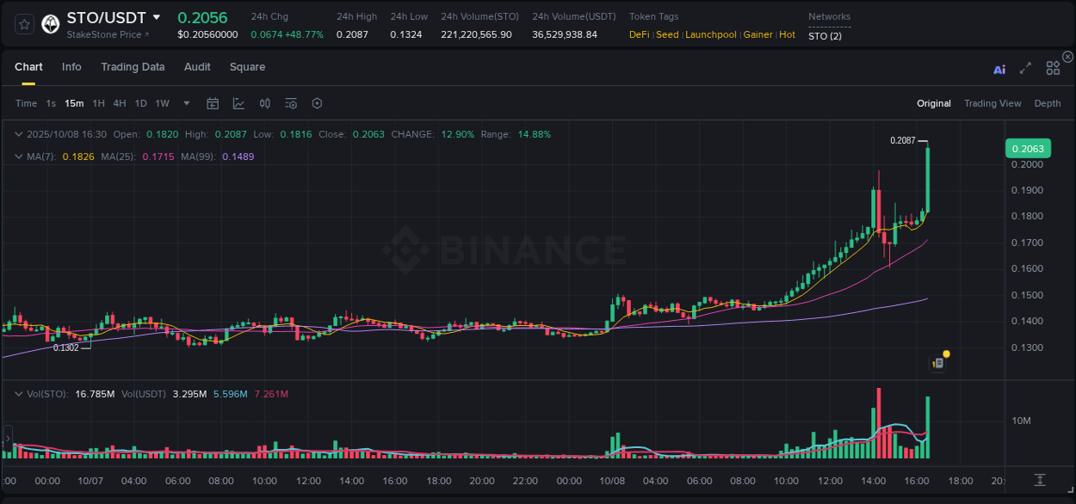This screenshot has width=1076, height=504.
Task: Select the 1H timeframe
Action: pos(97,102)
